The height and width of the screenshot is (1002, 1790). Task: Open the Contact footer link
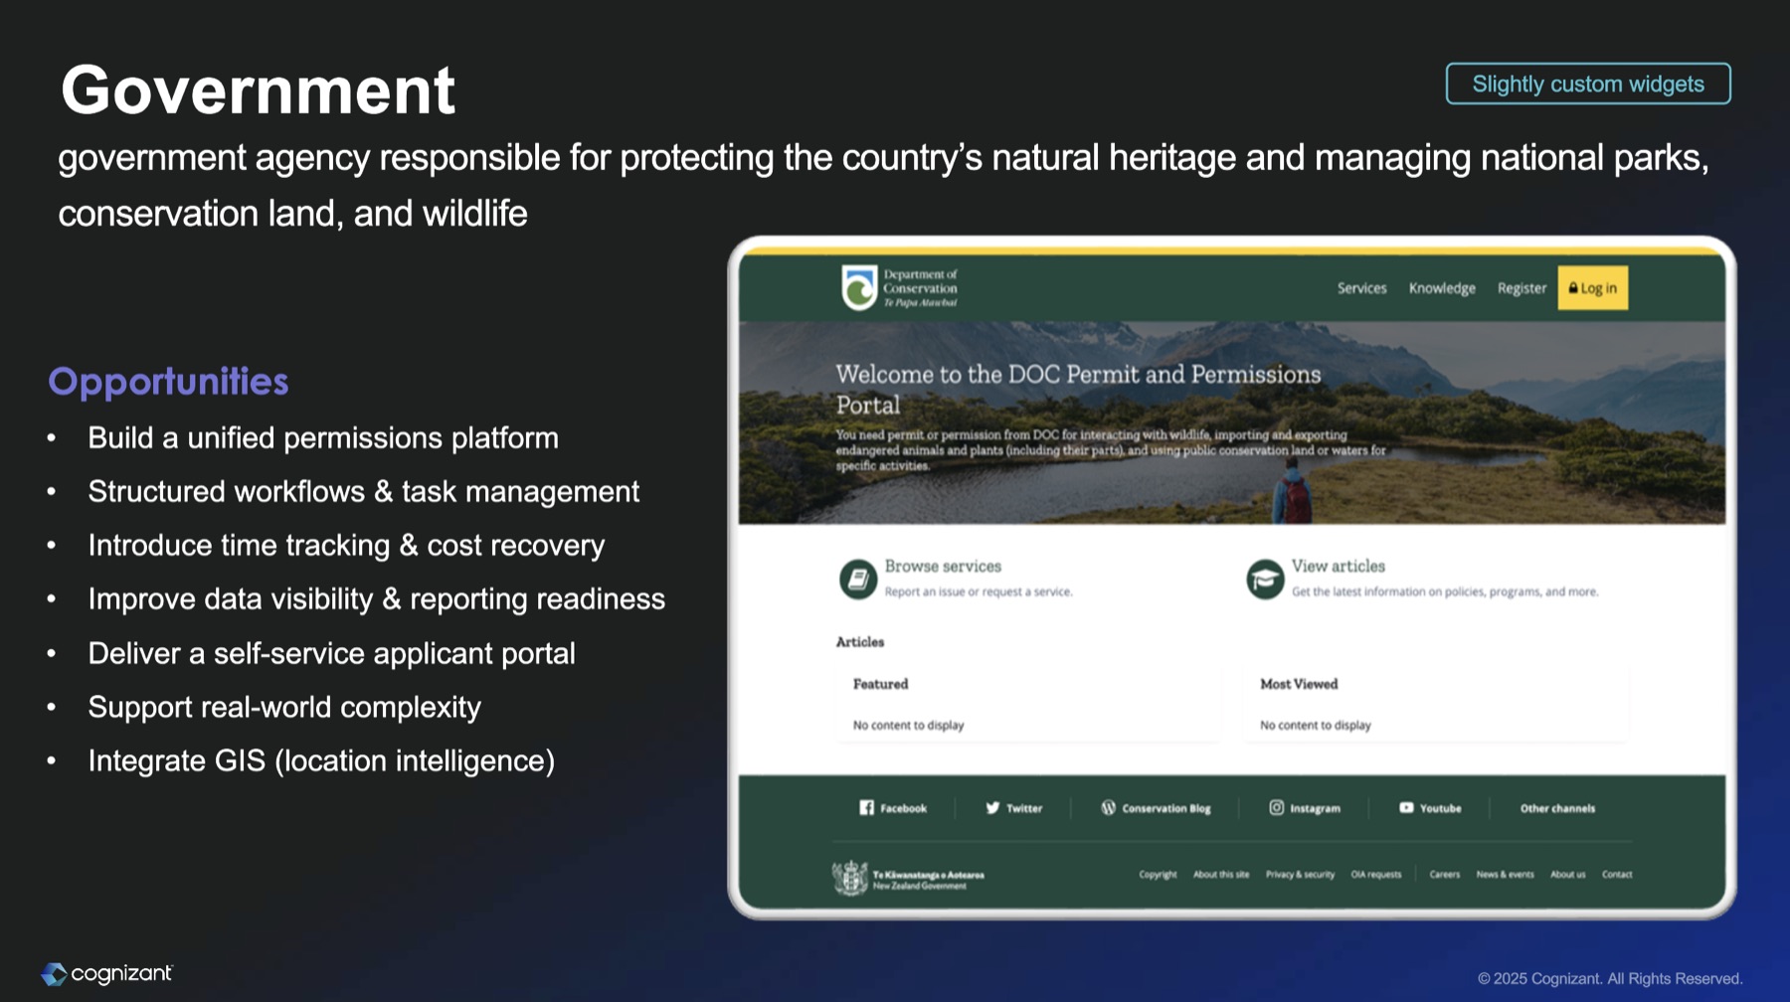point(1617,875)
